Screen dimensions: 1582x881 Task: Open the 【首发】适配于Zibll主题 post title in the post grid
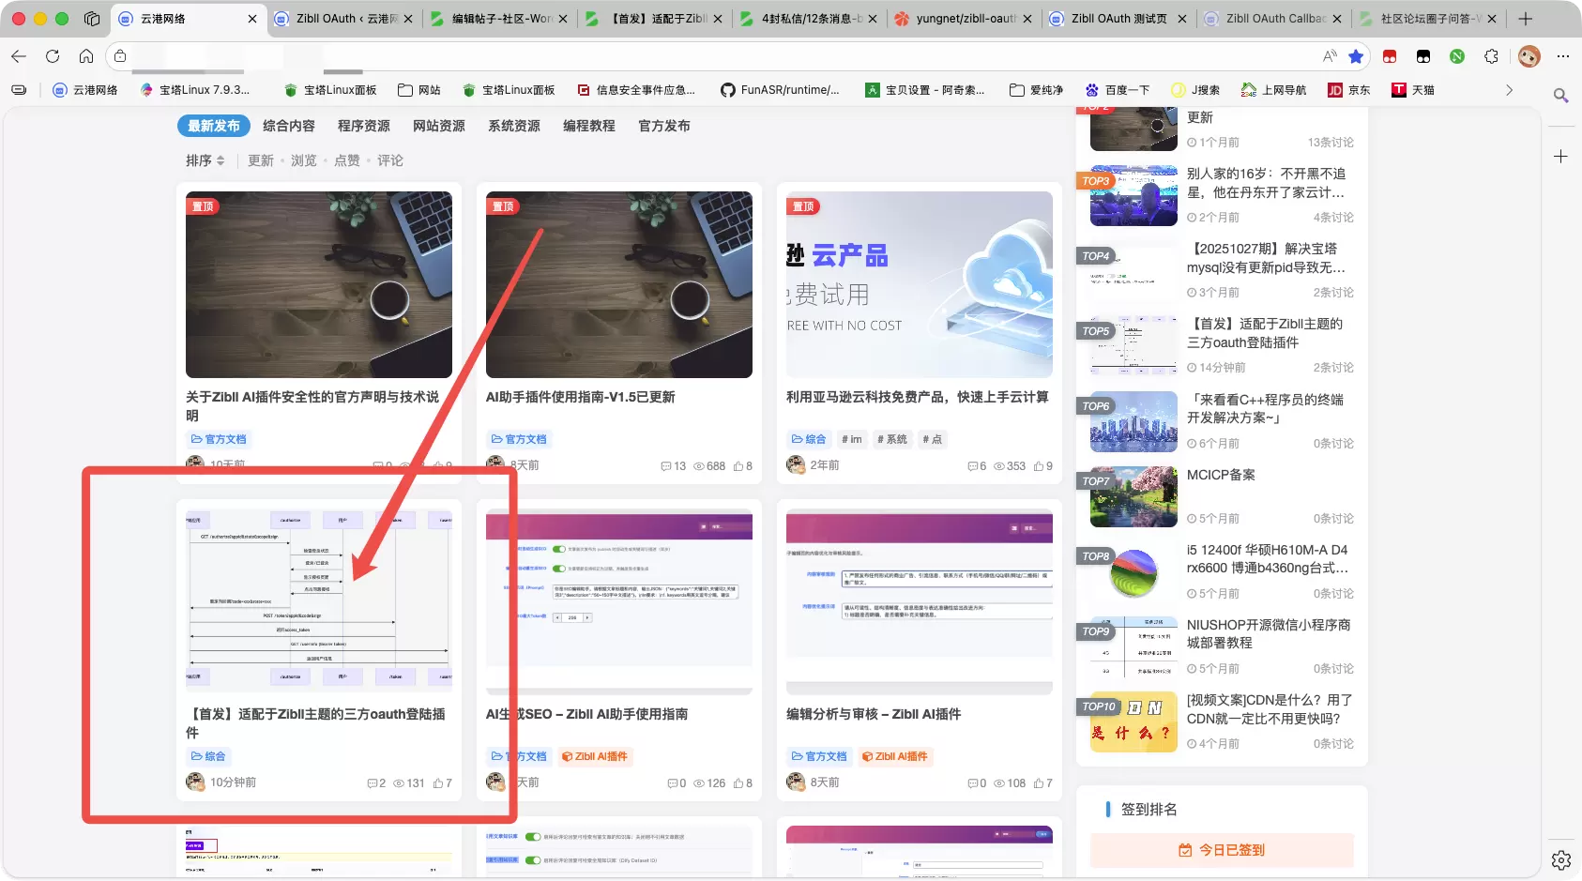316,722
